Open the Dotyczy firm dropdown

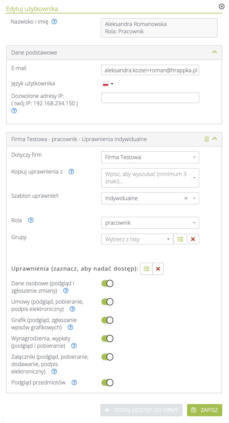click(150, 157)
